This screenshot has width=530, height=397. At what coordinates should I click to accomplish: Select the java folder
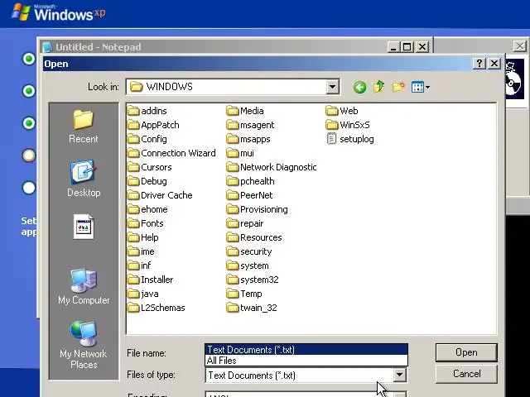[x=143, y=294]
